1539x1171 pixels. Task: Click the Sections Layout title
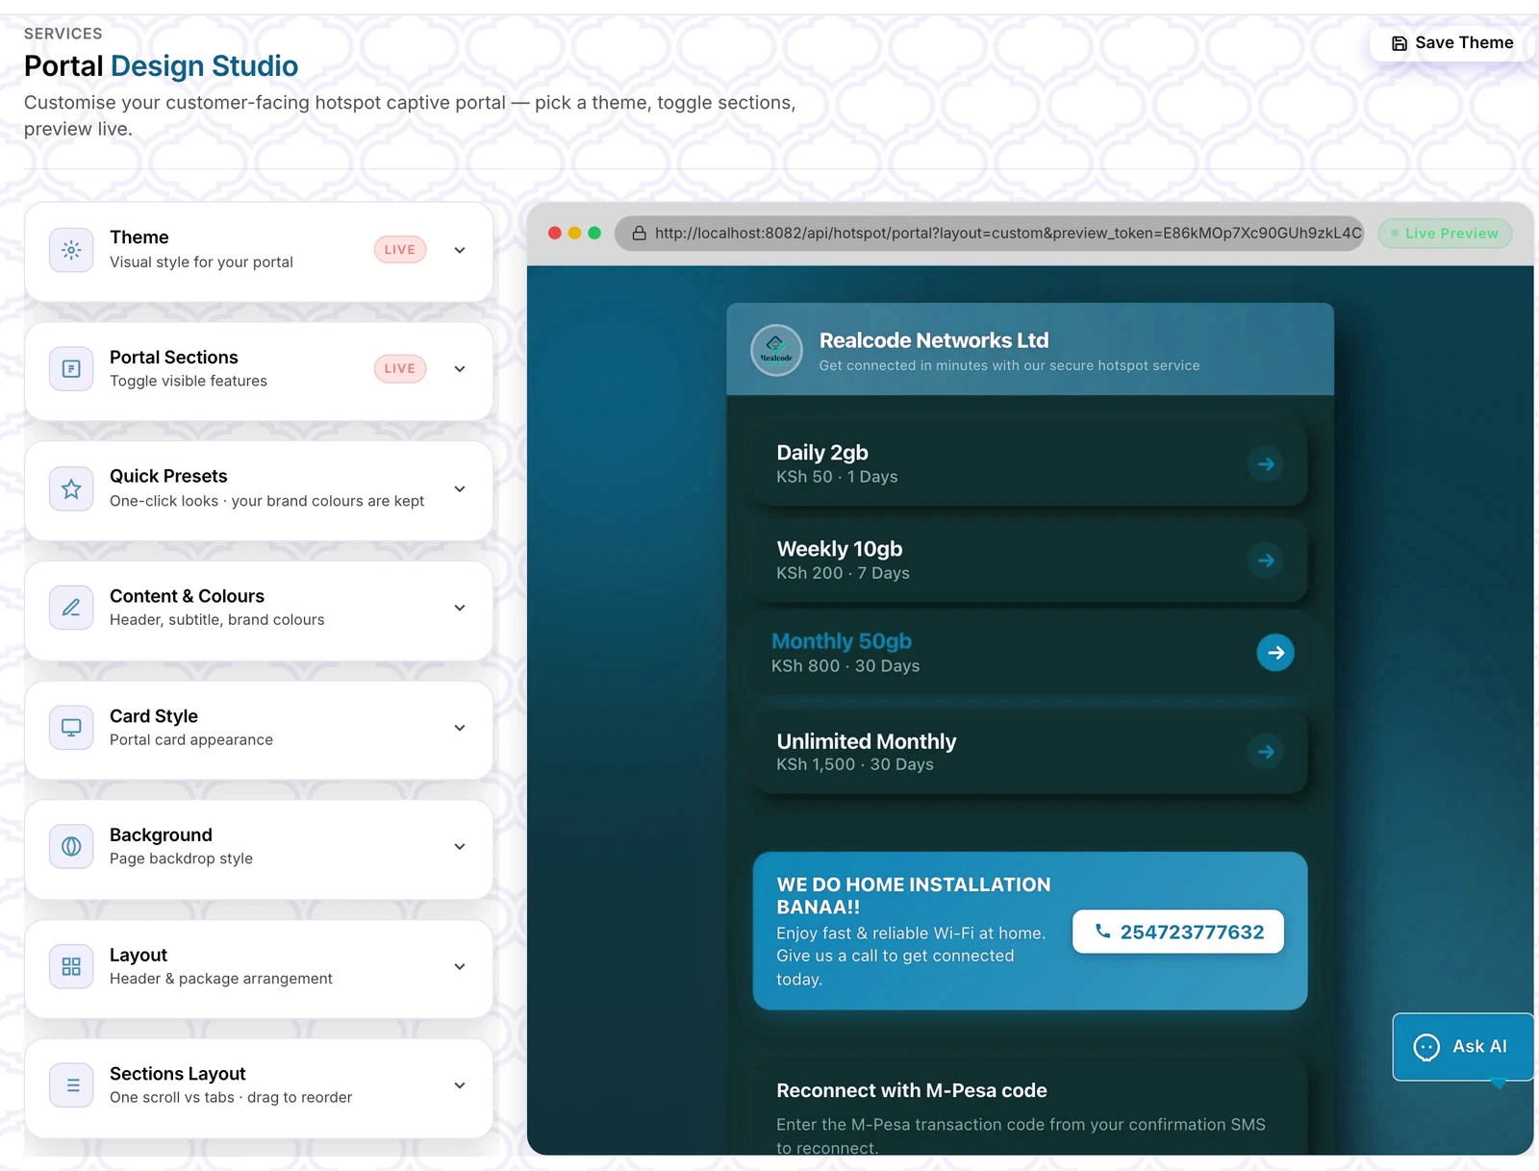pyautogui.click(x=178, y=1074)
